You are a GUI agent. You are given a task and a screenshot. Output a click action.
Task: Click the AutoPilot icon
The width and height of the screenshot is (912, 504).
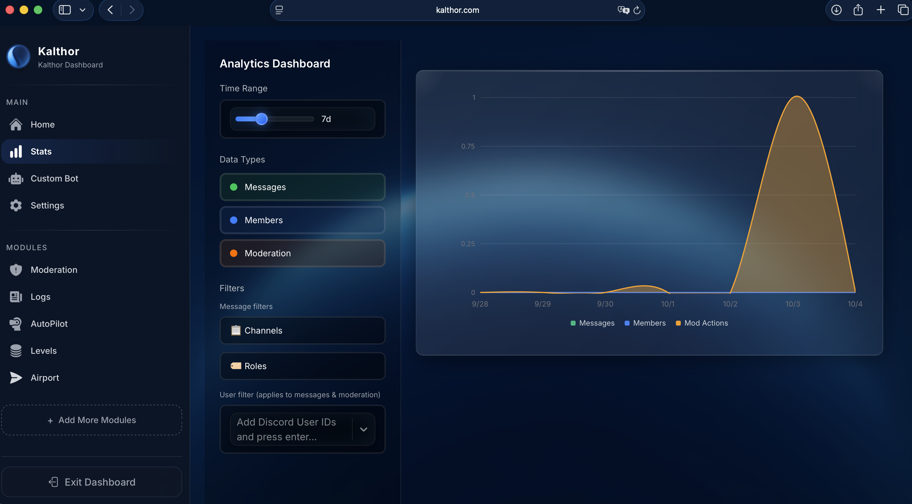click(16, 323)
